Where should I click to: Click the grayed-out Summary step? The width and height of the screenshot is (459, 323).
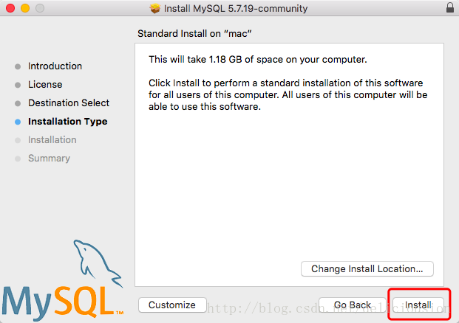49,159
